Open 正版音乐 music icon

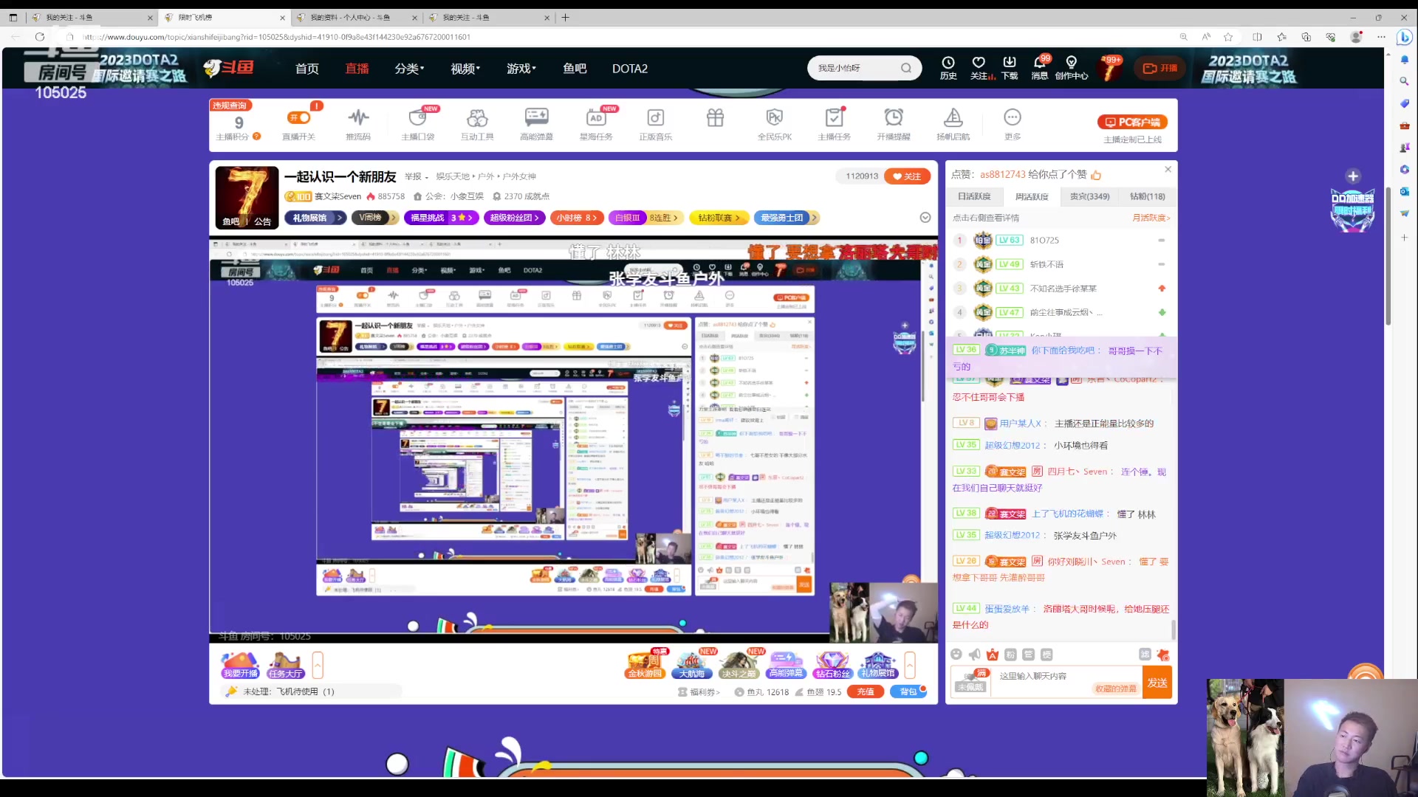(x=656, y=124)
